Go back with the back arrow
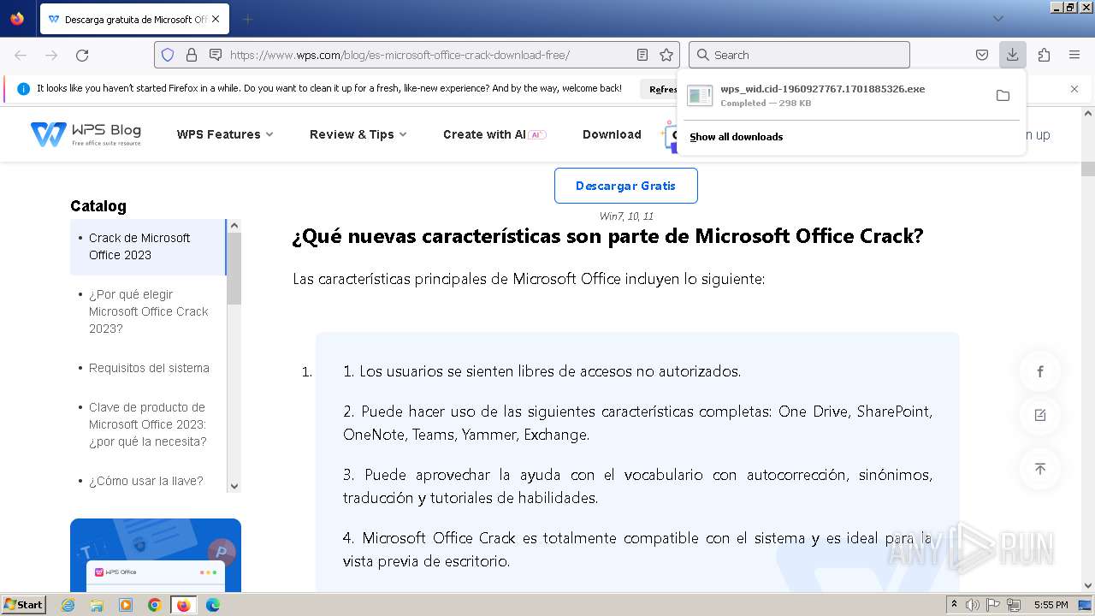Image resolution: width=1095 pixels, height=616 pixels. [21, 55]
